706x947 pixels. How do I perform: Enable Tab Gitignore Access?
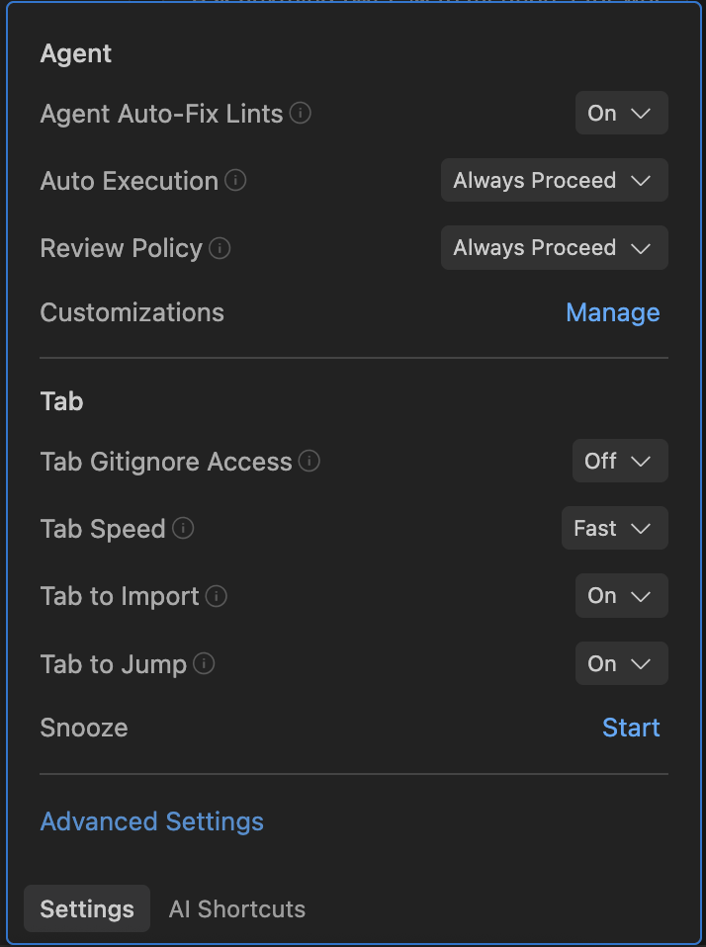[x=620, y=461]
